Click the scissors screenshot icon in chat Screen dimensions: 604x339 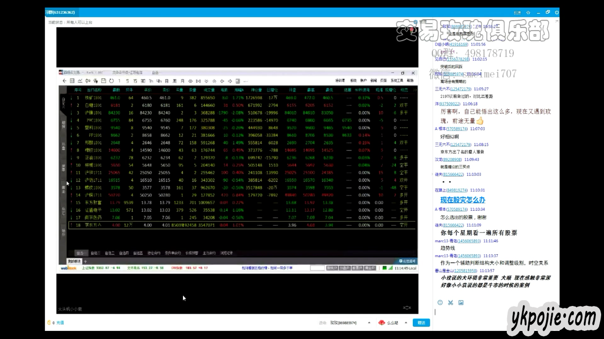click(x=450, y=303)
